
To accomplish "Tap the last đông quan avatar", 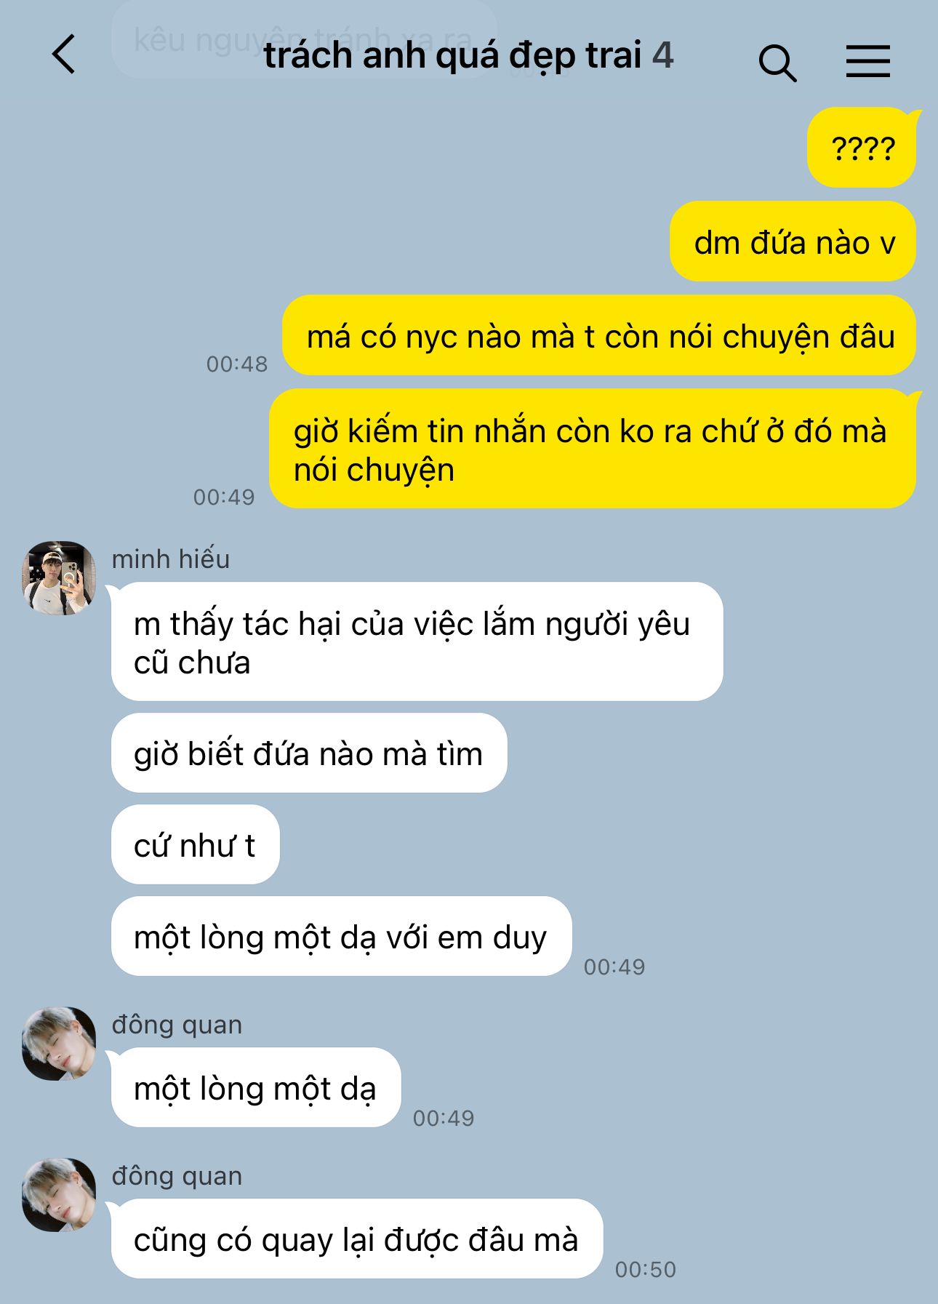I will tap(59, 1195).
